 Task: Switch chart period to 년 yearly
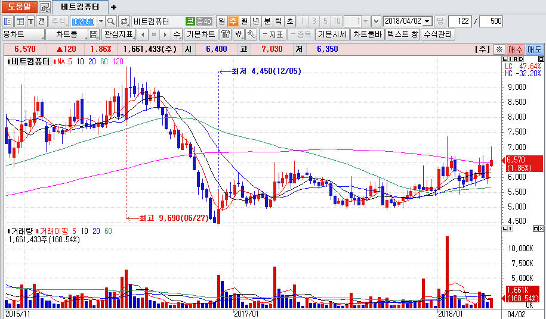pyautogui.click(x=255, y=21)
